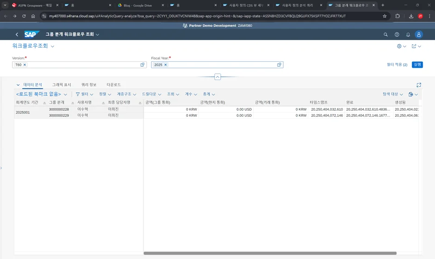Viewport: 435px width, 259px height.
Task: Open the user profile avatar
Action: coord(419,35)
